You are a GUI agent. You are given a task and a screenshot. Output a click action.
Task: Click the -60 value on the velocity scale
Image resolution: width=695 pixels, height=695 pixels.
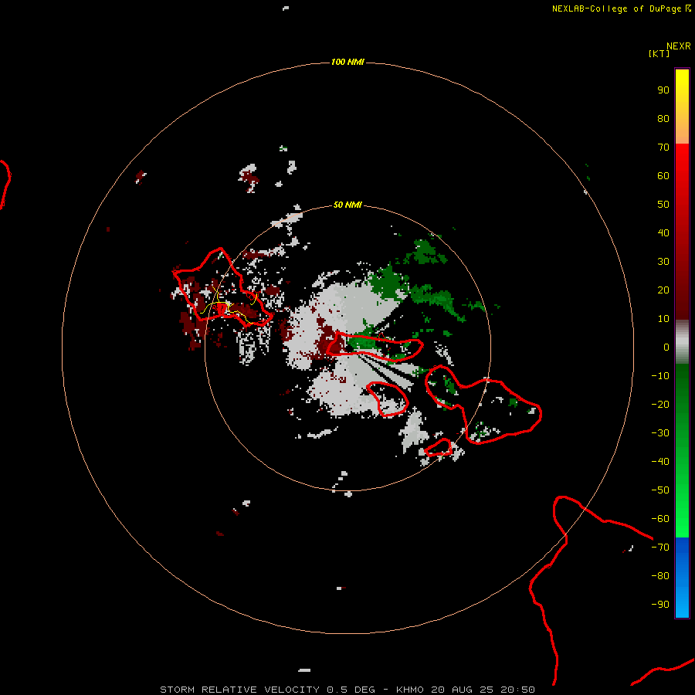(x=660, y=519)
